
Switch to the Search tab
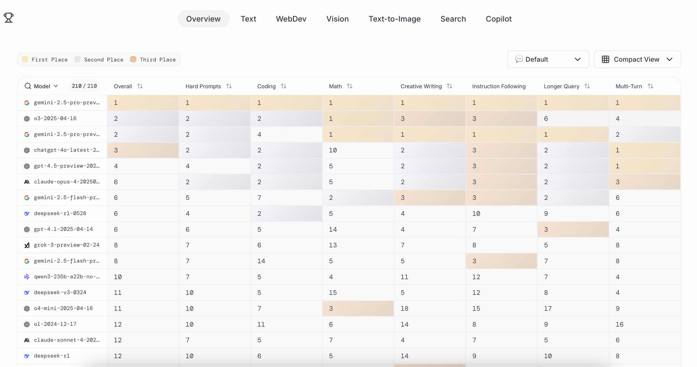(453, 19)
